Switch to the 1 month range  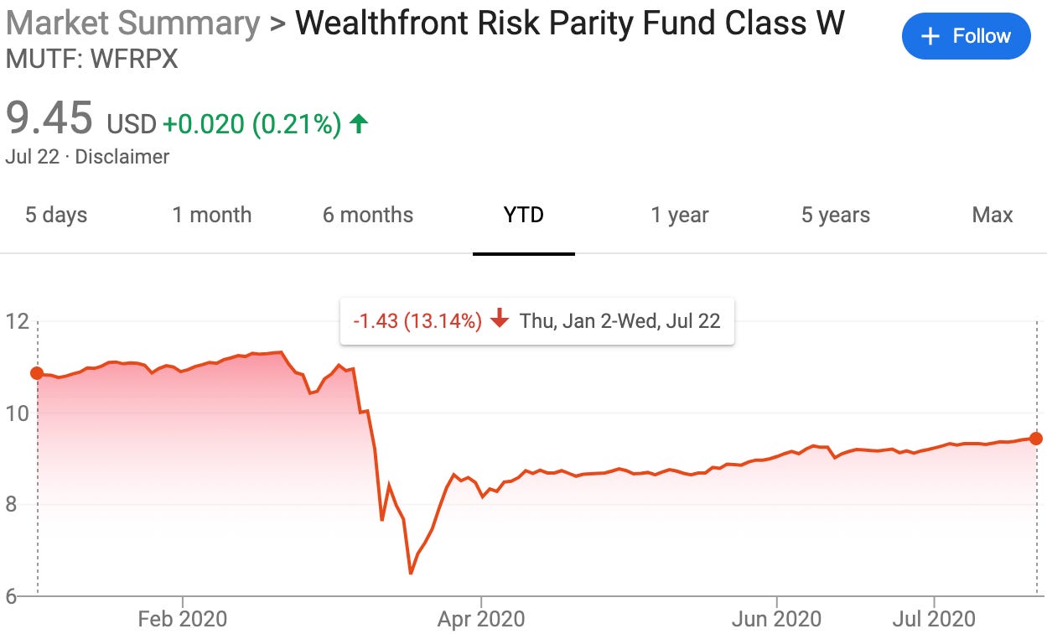tap(212, 216)
